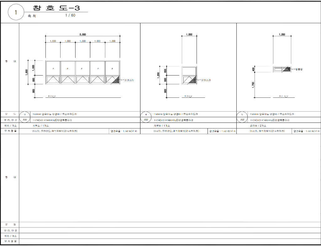Image resolution: width=321 pixels, height=246 pixels.
Task: Click hatched insect screen on middle window
Action: coord(192,81)
